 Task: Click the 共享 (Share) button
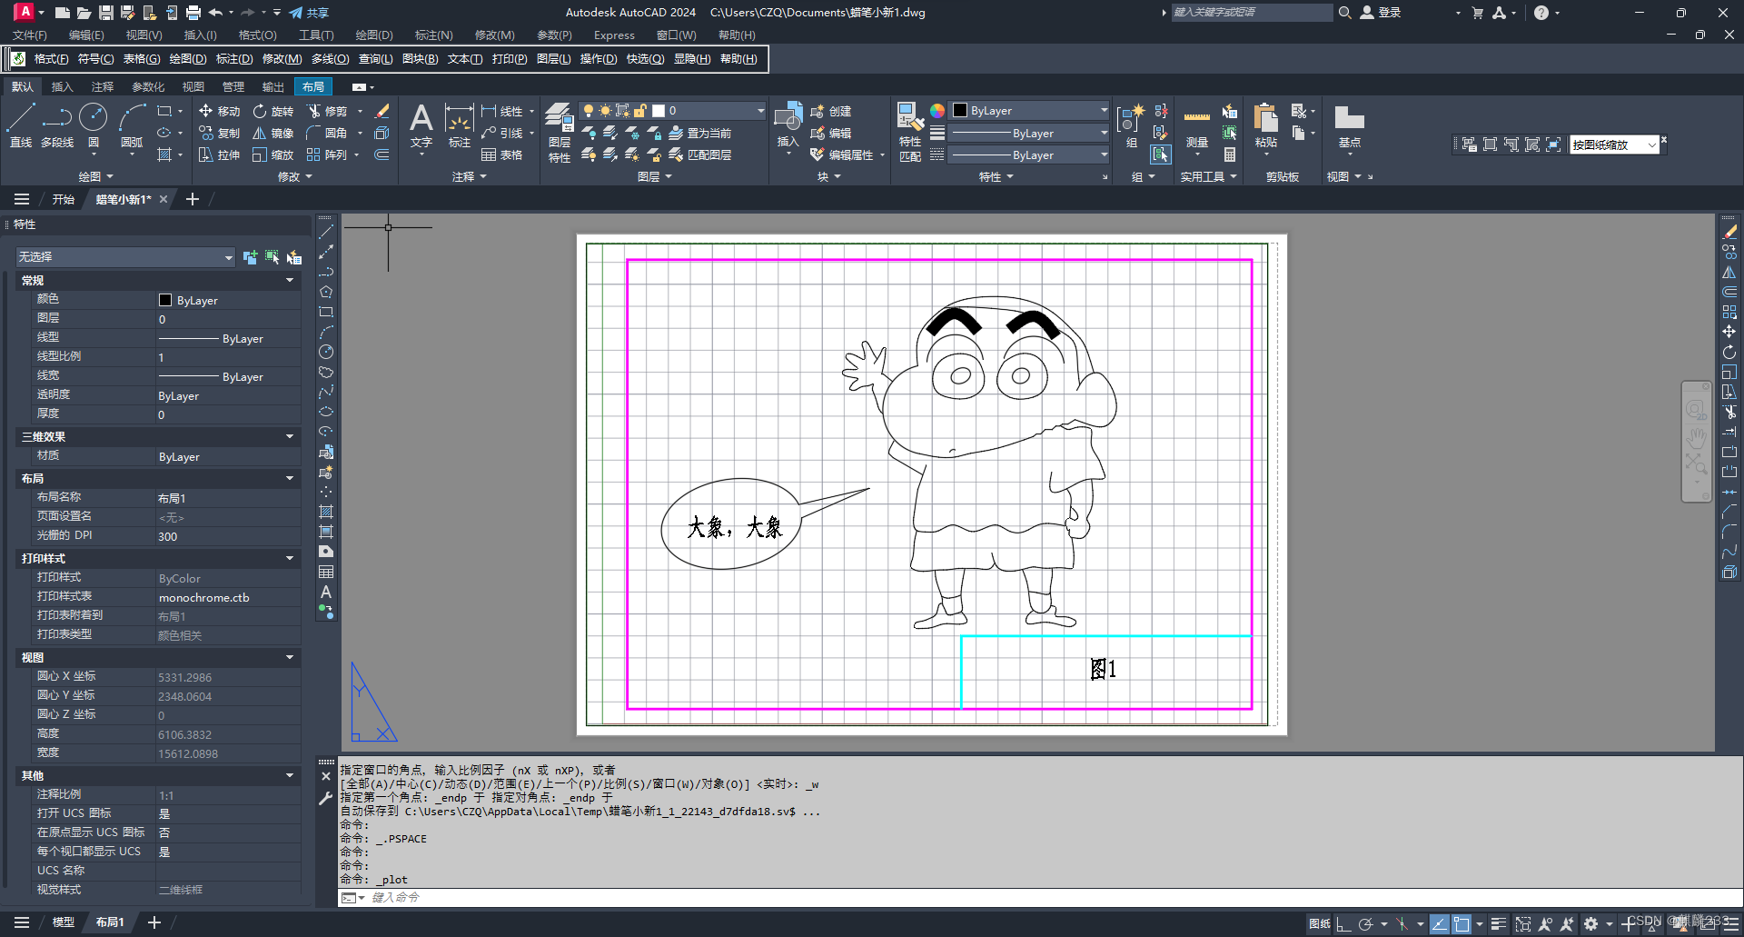(309, 13)
